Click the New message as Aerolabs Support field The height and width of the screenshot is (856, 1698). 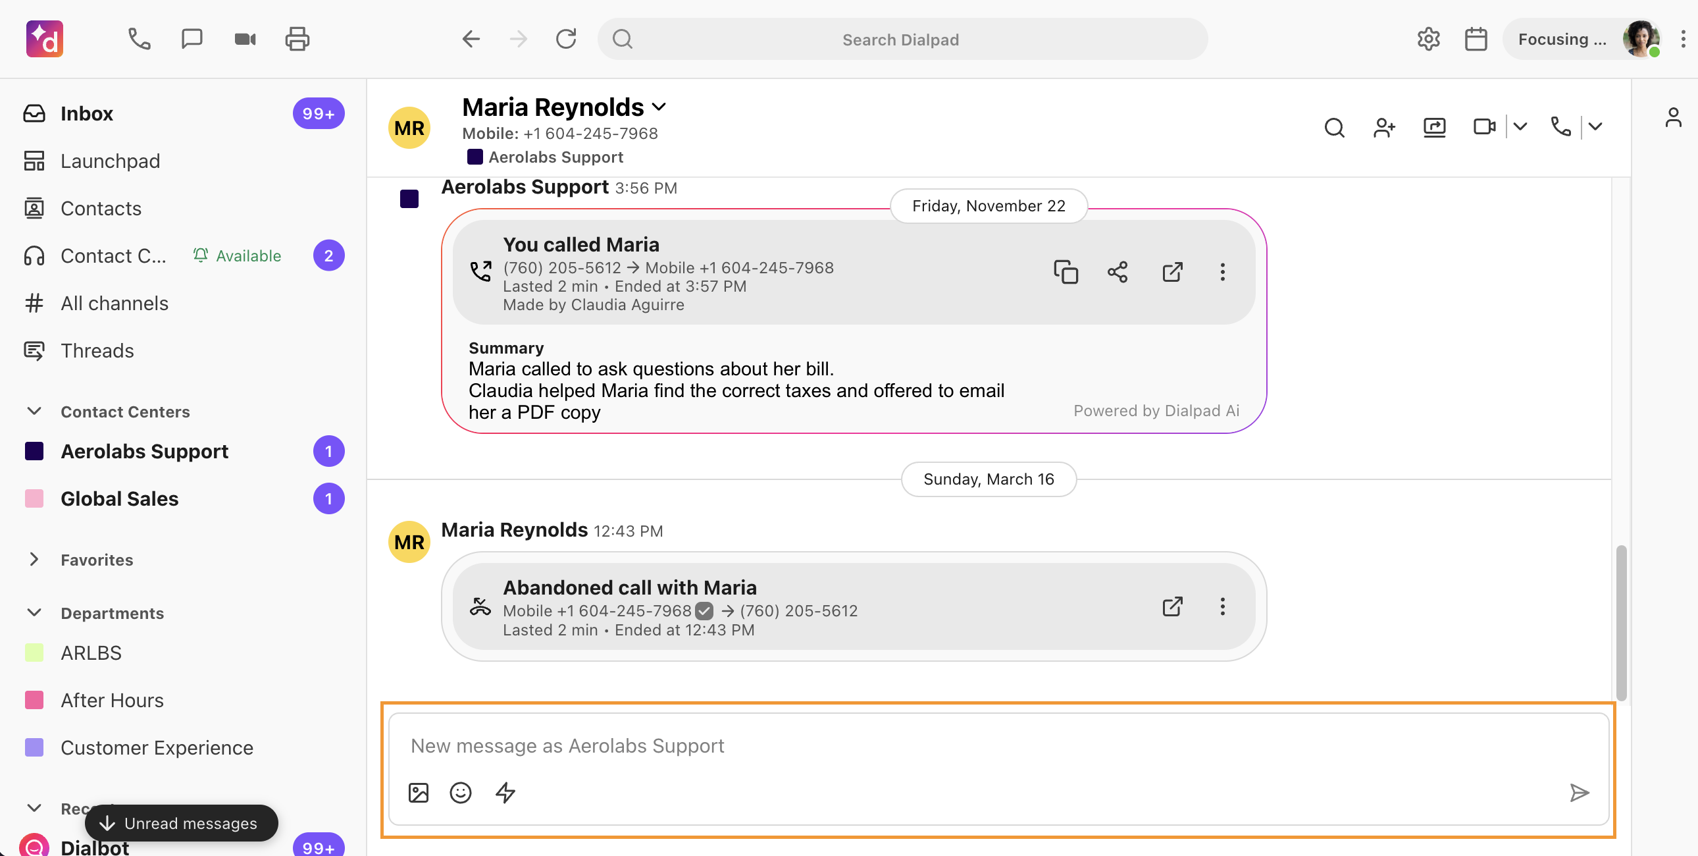point(998,746)
